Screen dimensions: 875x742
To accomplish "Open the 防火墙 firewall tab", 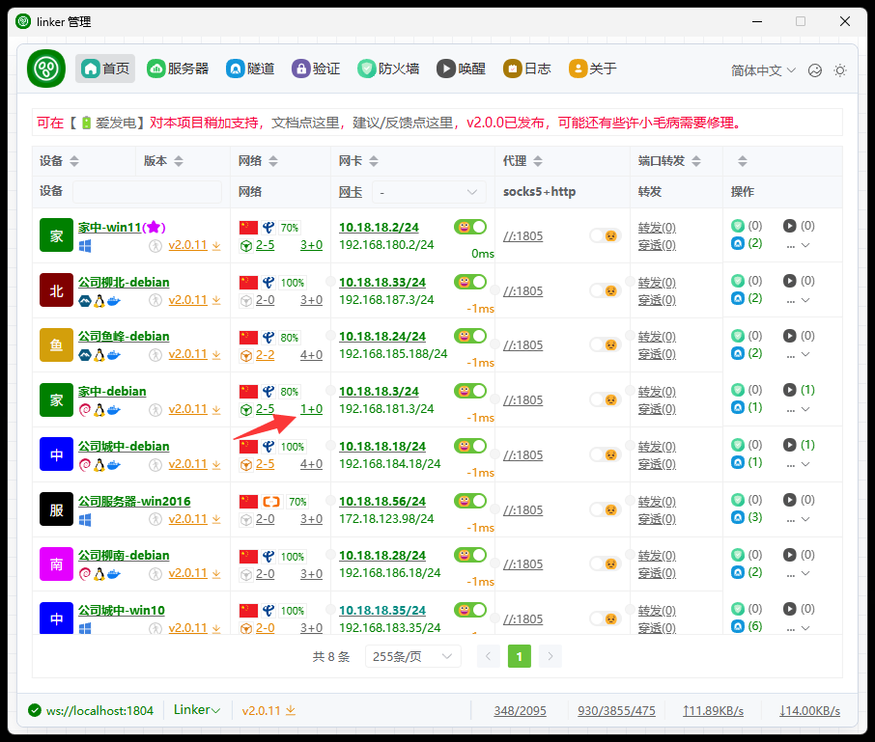I will (x=389, y=69).
